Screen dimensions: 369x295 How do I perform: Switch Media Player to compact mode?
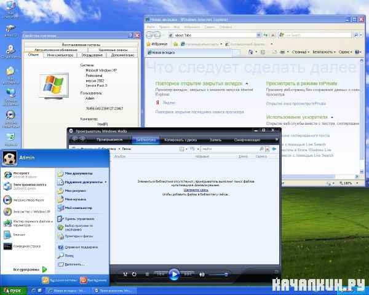coord(276,272)
